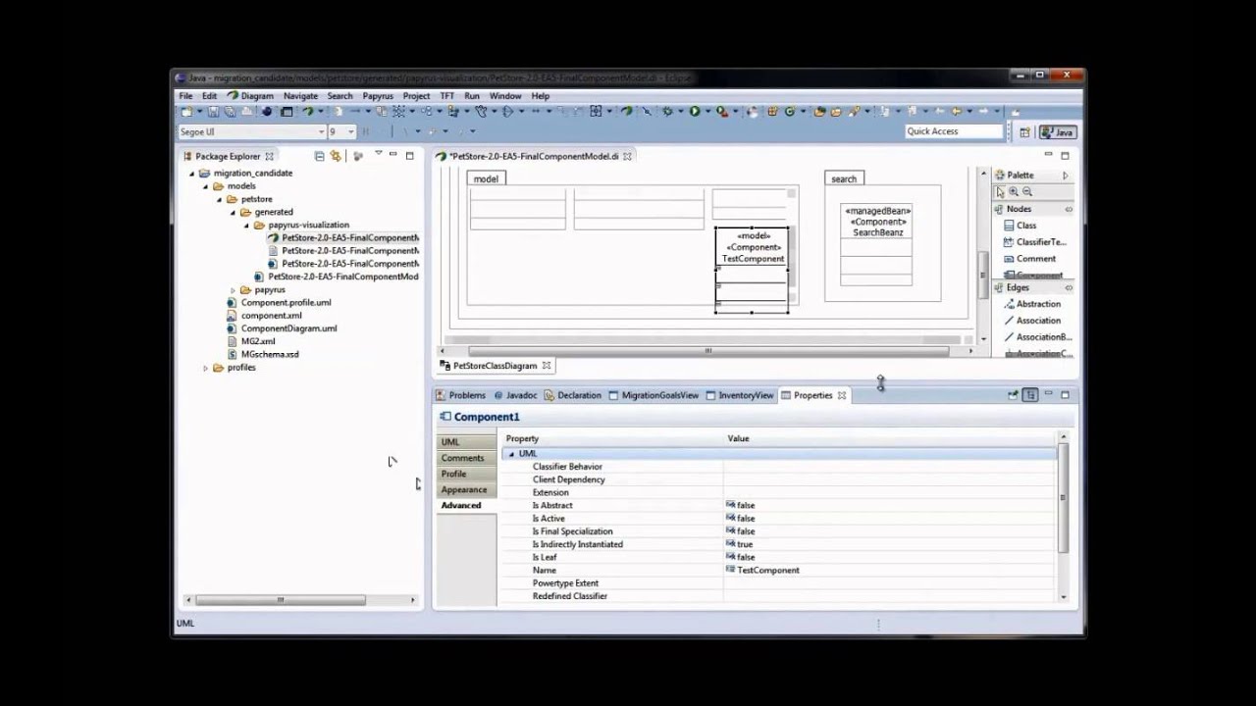
Task: Click inside the Quick Access field
Action: pyautogui.click(x=953, y=131)
